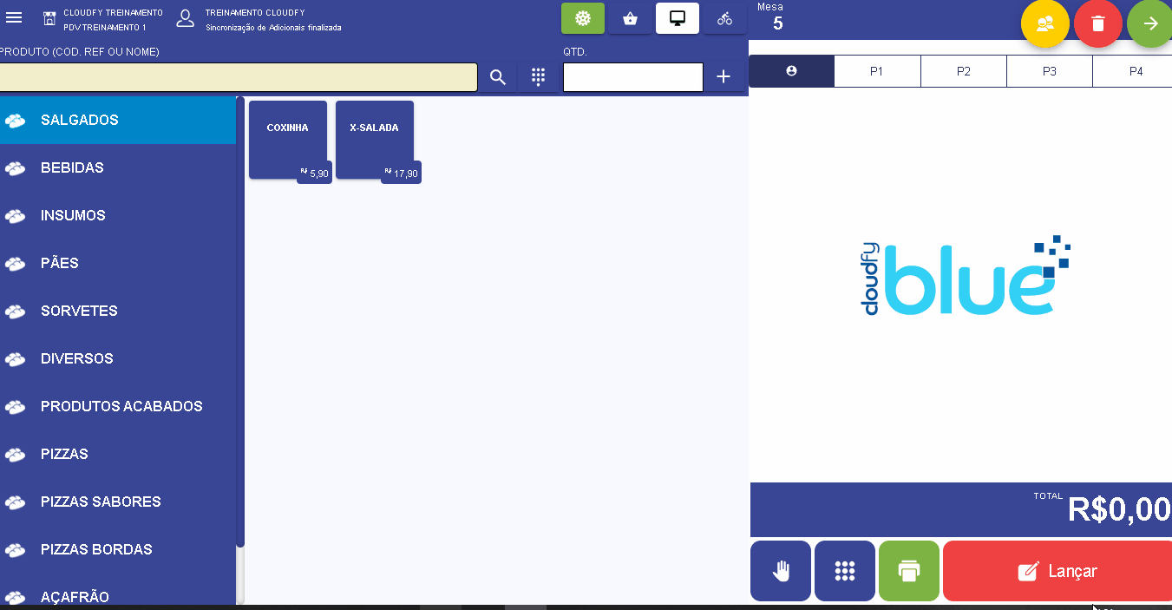The width and height of the screenshot is (1172, 610).
Task: Open the numeric keypad near Lançar
Action: point(845,571)
